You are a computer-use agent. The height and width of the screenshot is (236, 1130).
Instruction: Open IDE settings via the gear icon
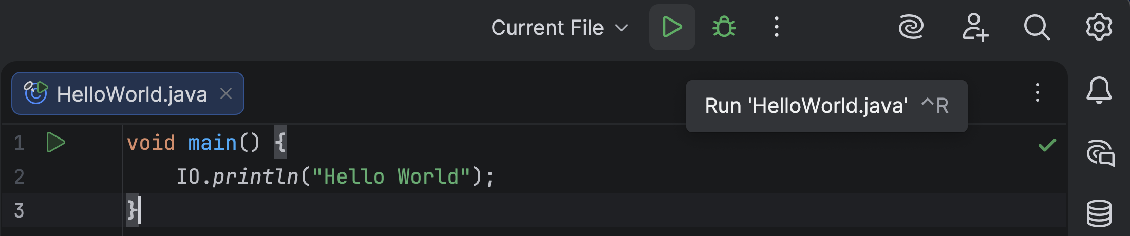tap(1099, 27)
